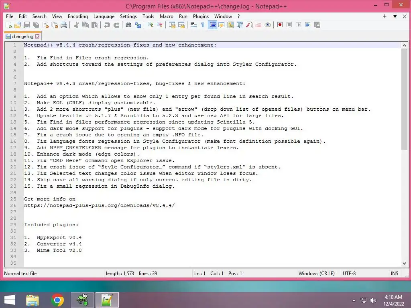This screenshot has width=411, height=308.
Task: Click the Zoom Out magnifier icon
Action: coord(159,25)
